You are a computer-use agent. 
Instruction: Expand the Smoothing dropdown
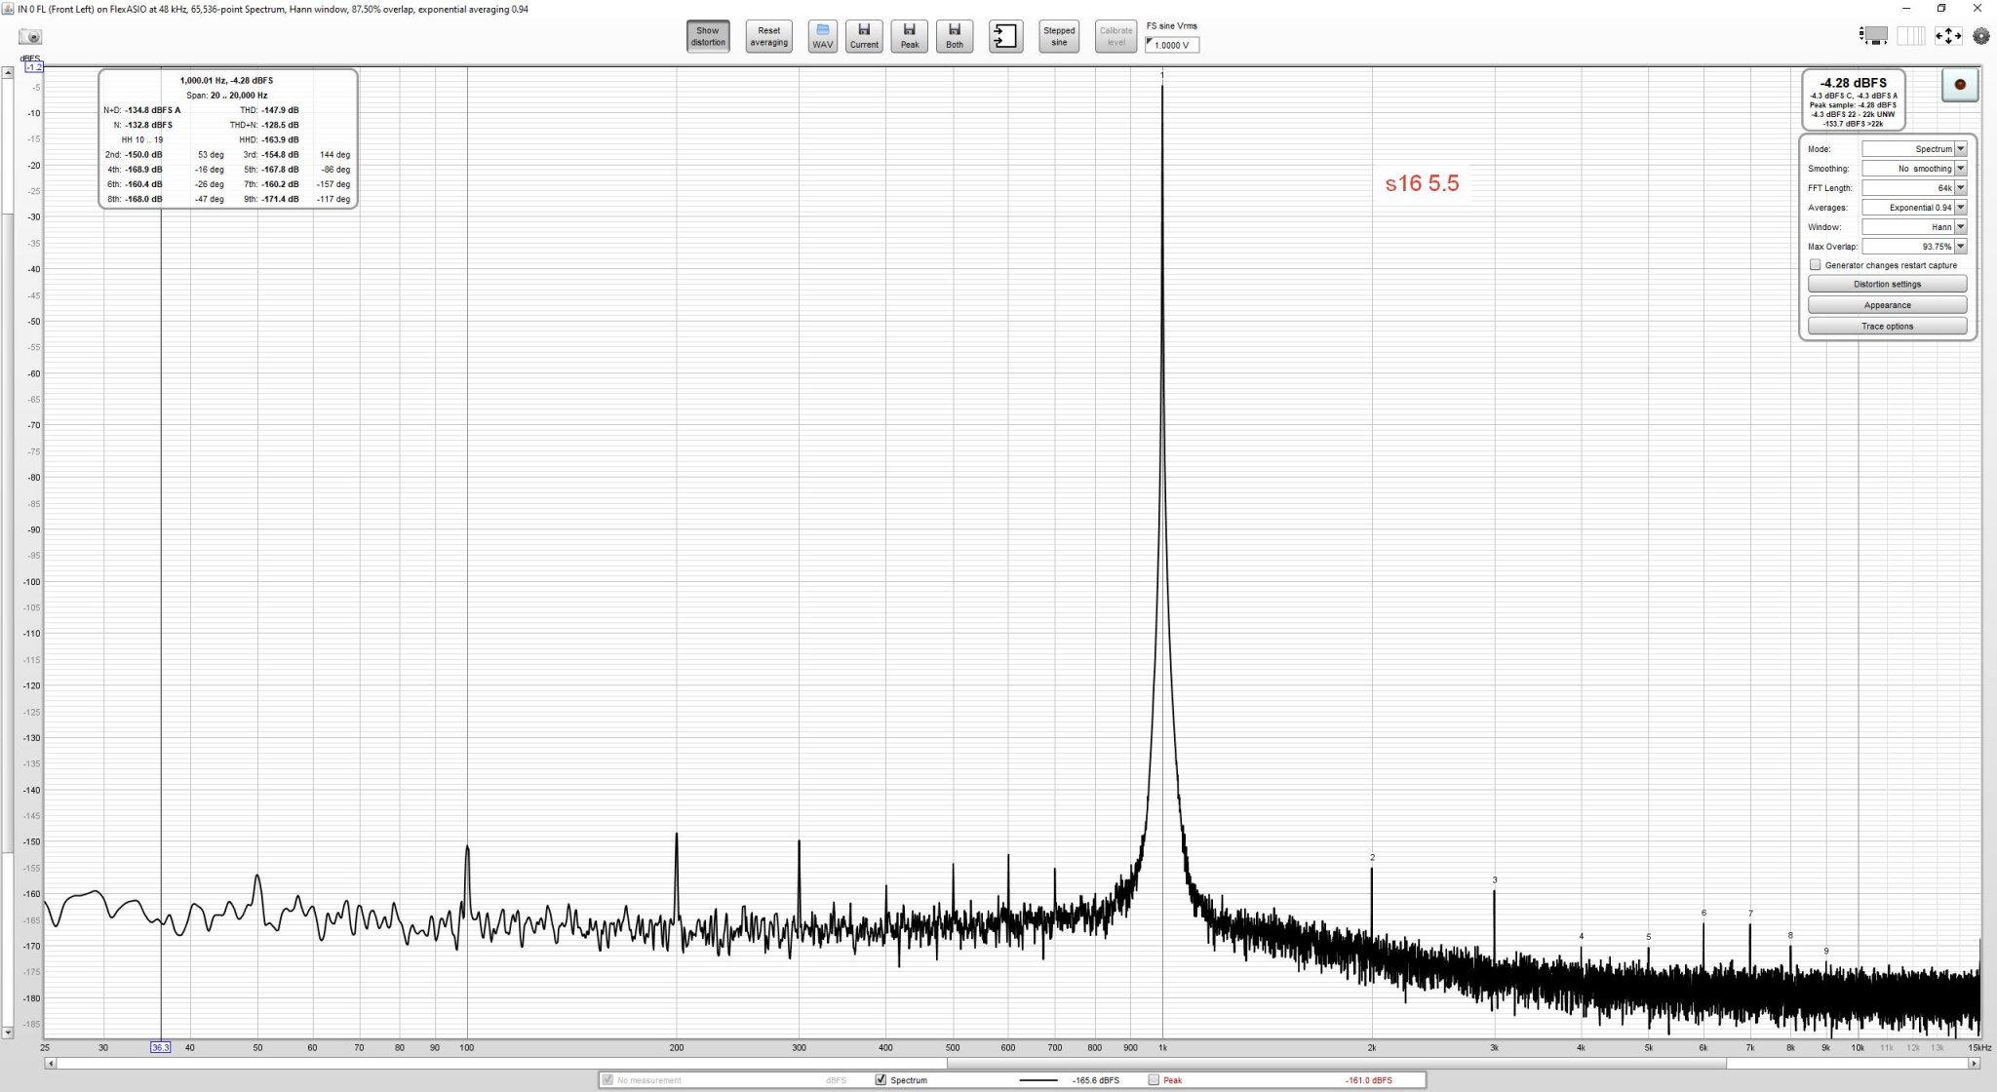[1914, 169]
